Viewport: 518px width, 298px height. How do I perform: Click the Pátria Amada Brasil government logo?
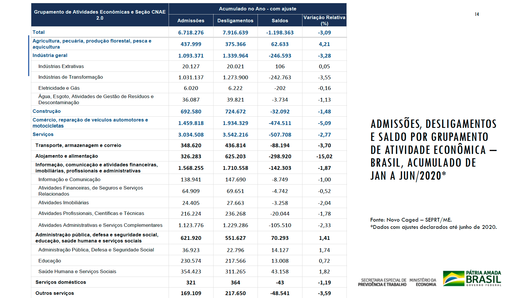pyautogui.click(x=472, y=278)
